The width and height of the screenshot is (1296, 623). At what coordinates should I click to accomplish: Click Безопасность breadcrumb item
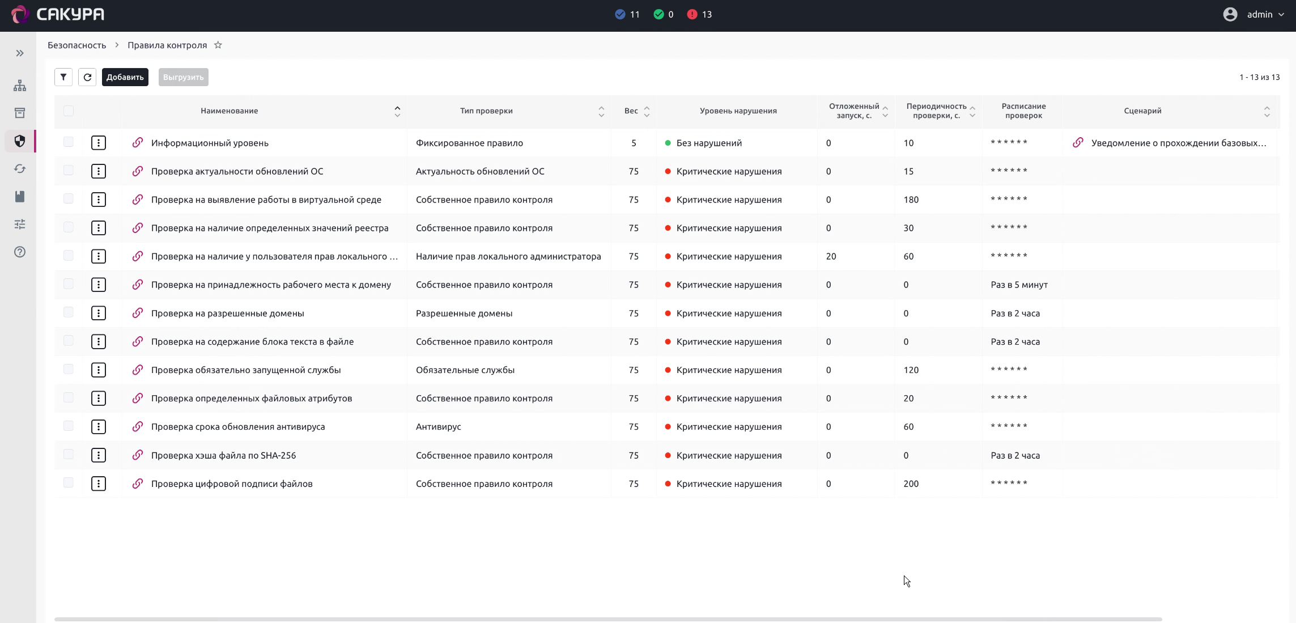77,45
